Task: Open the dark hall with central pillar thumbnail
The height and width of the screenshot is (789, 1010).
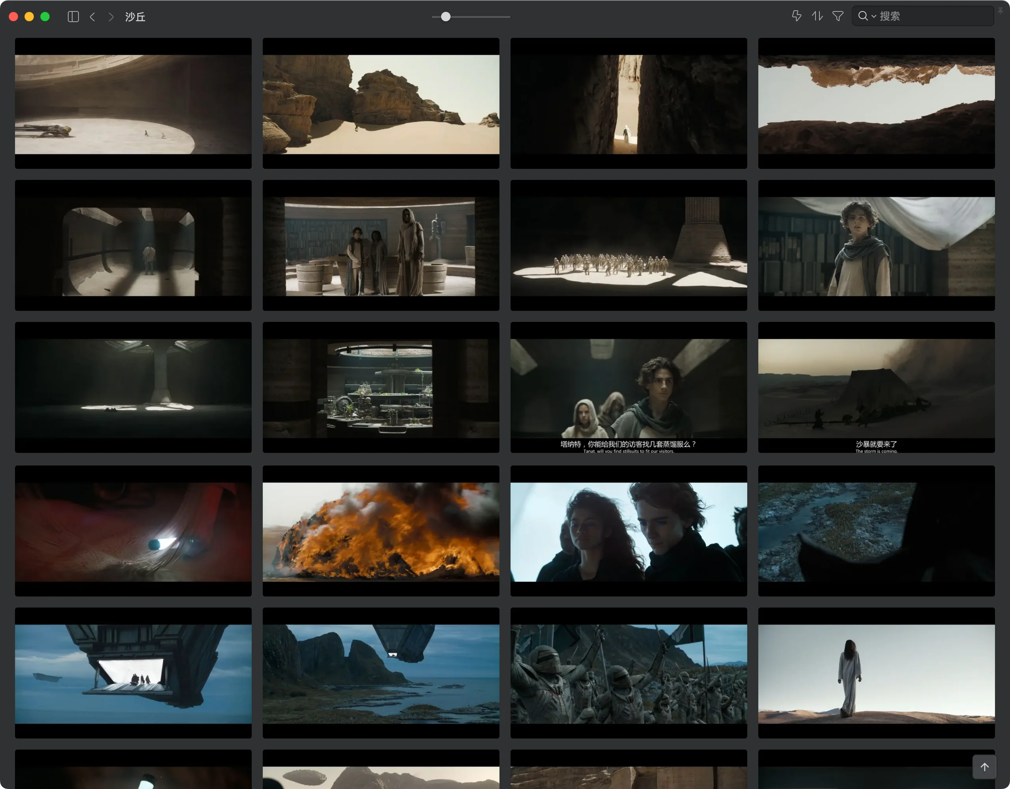Action: pos(133,387)
